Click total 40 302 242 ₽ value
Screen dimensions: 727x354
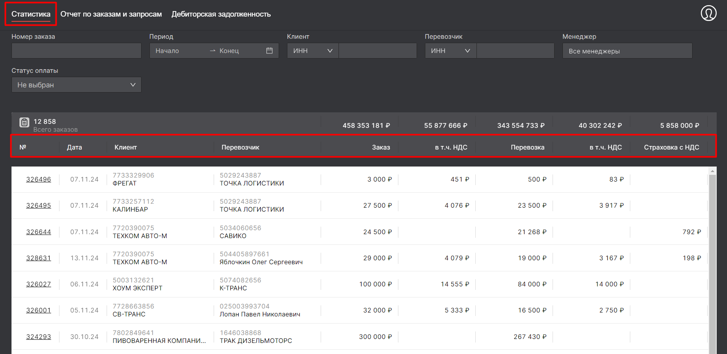(x=600, y=125)
